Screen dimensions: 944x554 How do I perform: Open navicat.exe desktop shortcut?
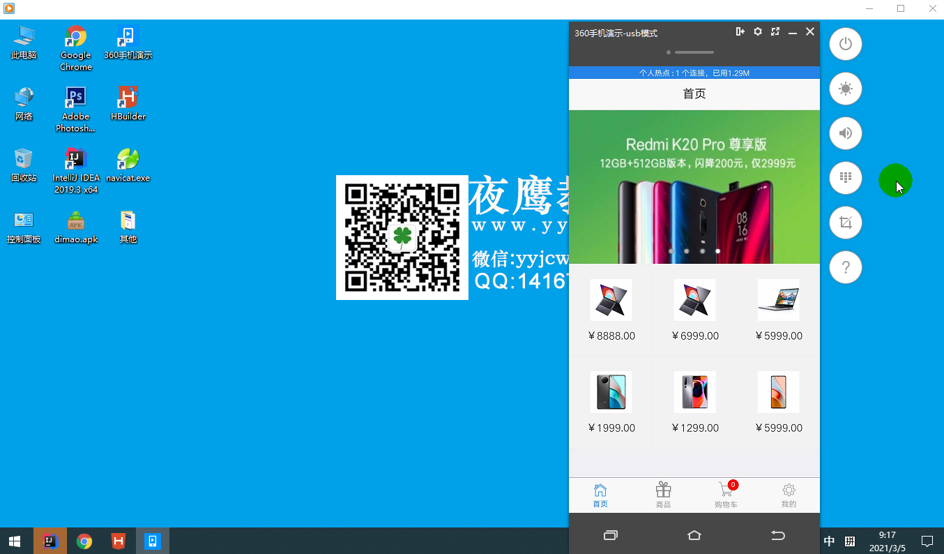click(x=128, y=165)
